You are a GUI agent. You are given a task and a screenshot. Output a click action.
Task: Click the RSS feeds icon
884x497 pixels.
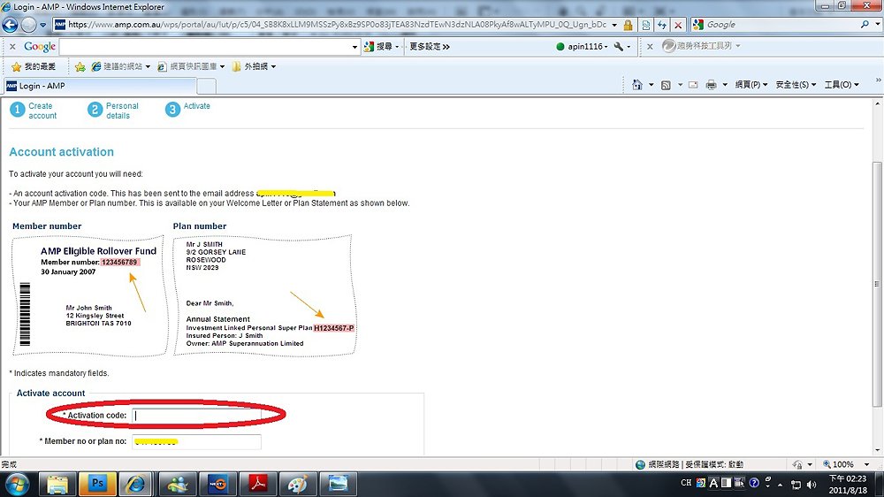[x=666, y=85]
